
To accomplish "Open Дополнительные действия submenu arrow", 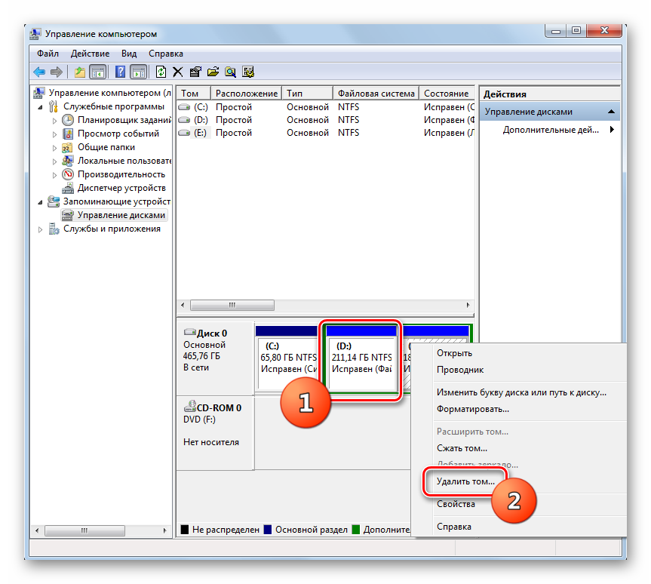I will pos(612,130).
